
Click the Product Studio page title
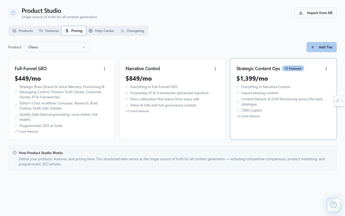pos(41,11)
